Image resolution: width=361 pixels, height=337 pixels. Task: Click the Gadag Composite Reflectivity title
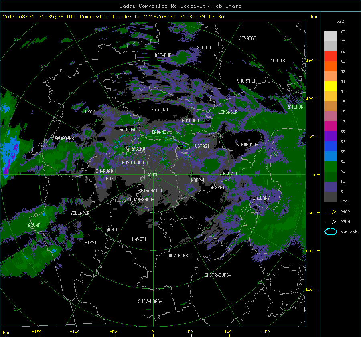click(x=180, y=6)
